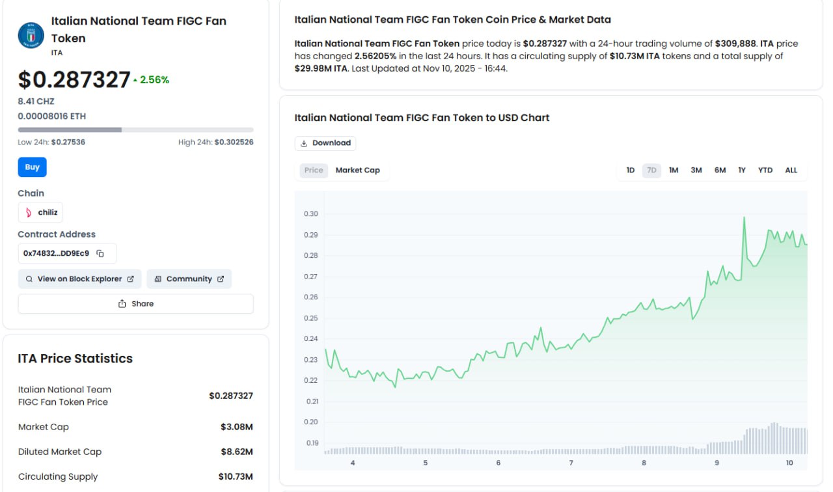The width and height of the screenshot is (833, 492).
Task: Click the download icon above the chart
Action: click(304, 143)
